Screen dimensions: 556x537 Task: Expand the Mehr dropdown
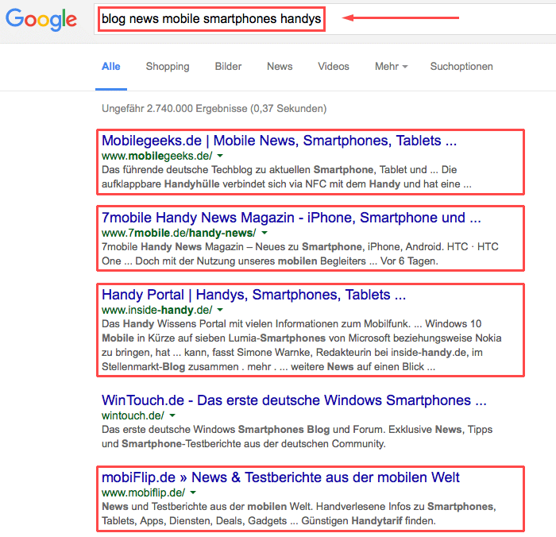point(391,66)
